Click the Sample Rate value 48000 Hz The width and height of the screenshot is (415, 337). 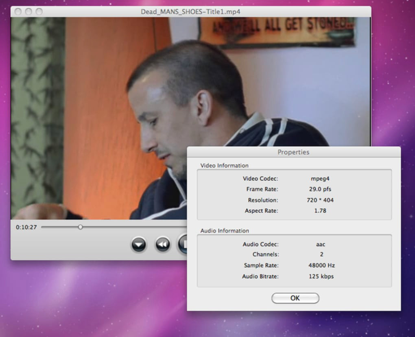[x=321, y=265]
